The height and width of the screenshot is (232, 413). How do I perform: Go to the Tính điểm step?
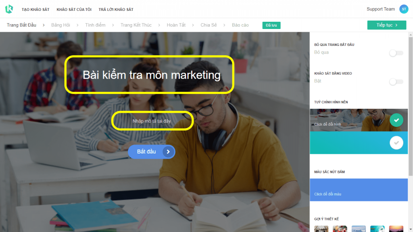pyautogui.click(x=95, y=25)
